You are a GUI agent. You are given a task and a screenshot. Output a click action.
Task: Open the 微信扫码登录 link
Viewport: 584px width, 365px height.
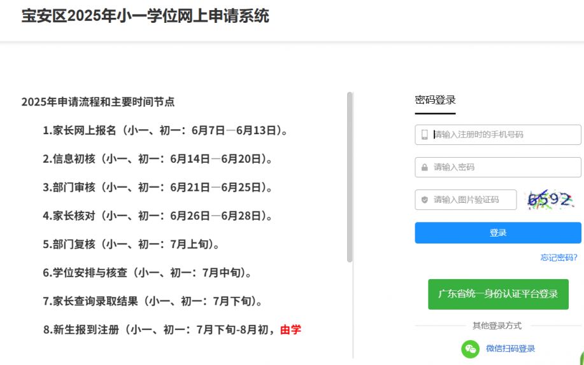(510, 348)
